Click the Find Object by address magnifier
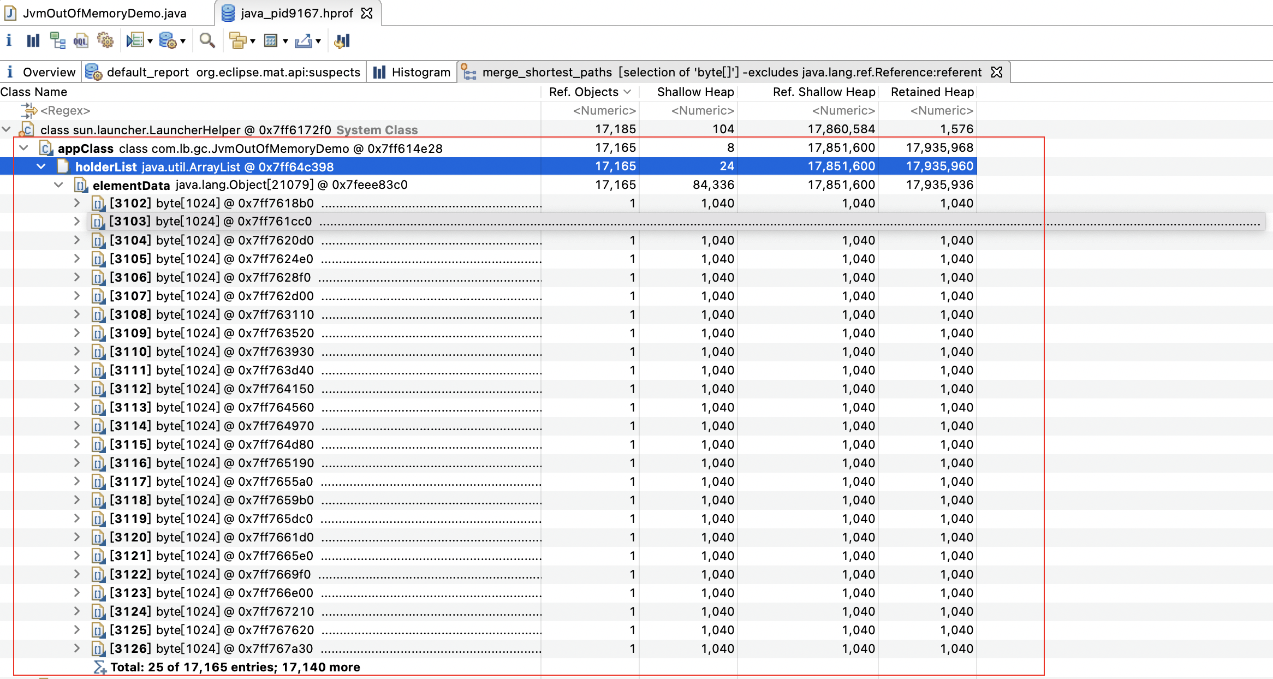 pyautogui.click(x=207, y=41)
